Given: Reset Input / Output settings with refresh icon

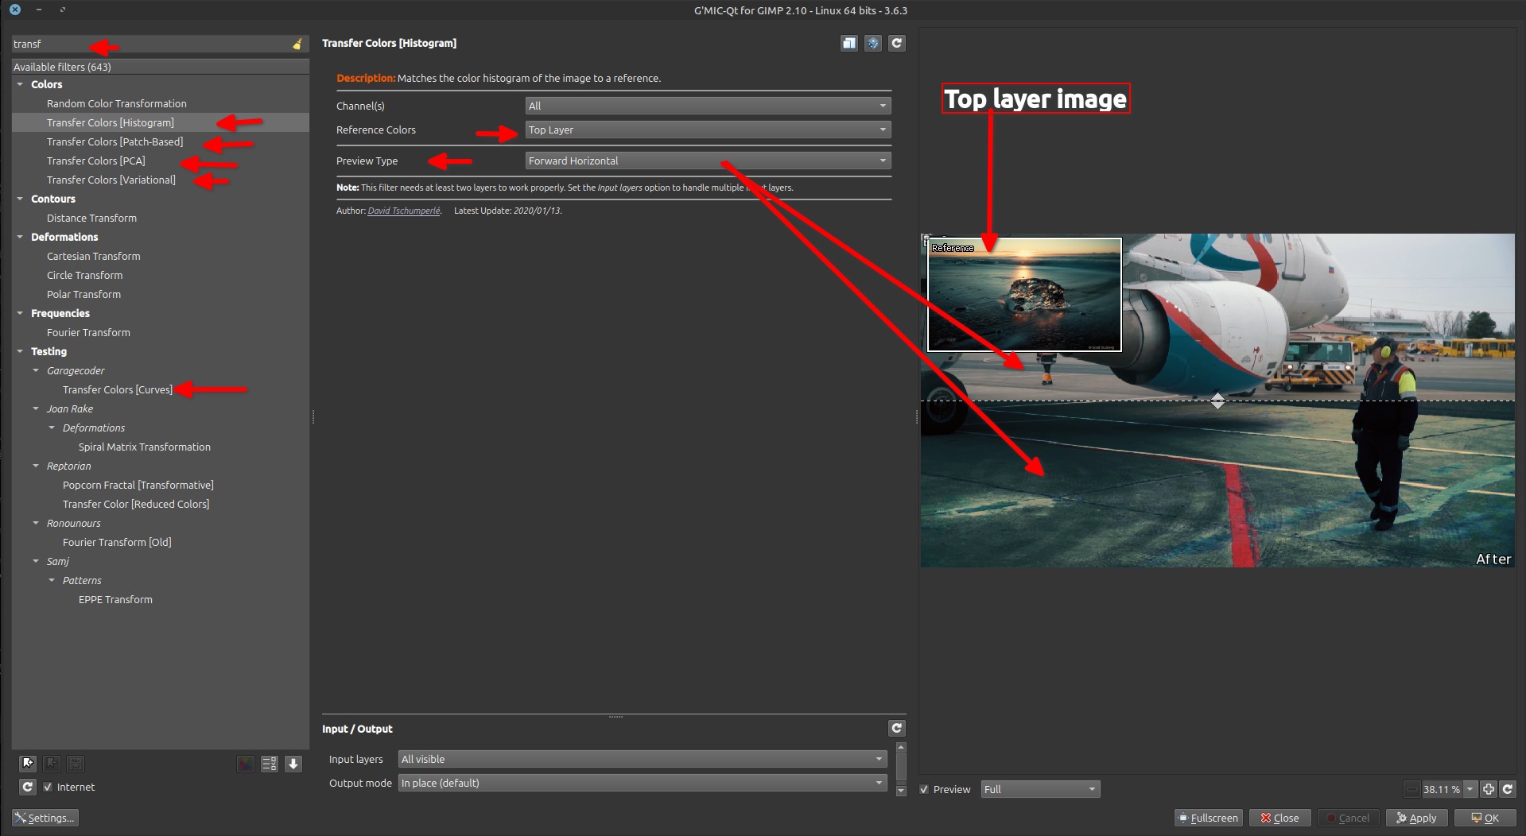Looking at the screenshot, I should click(x=896, y=728).
